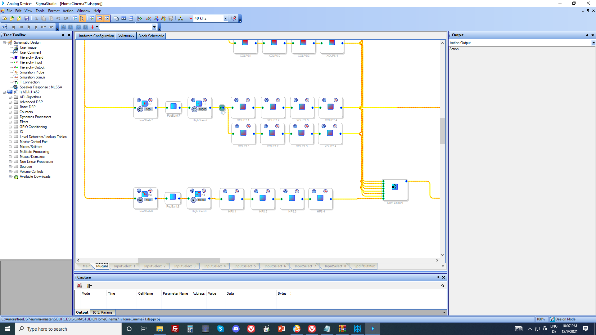The height and width of the screenshot is (335, 596).
Task: Open the capture columns dropdown icon
Action: [x=88, y=286]
